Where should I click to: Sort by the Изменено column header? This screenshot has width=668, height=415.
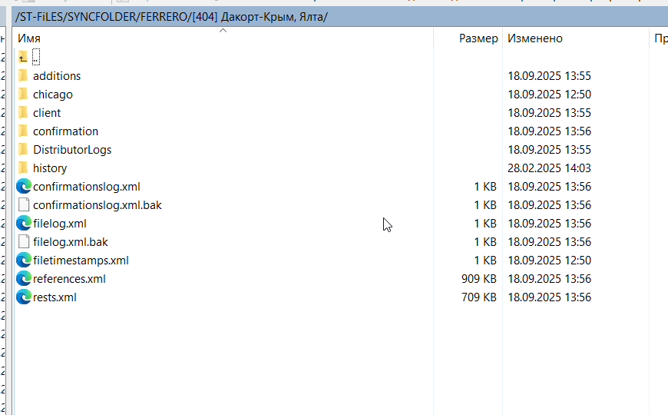pyautogui.click(x=535, y=38)
